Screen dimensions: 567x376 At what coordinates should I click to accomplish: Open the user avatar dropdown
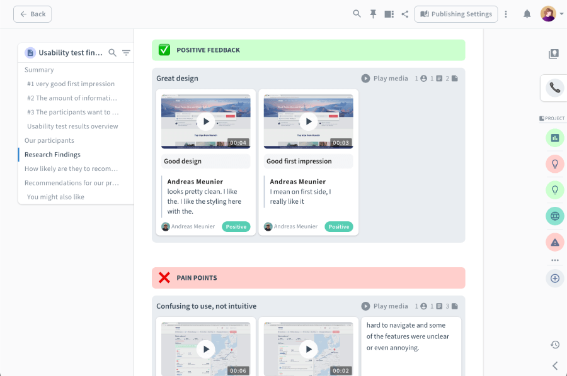coord(552,14)
